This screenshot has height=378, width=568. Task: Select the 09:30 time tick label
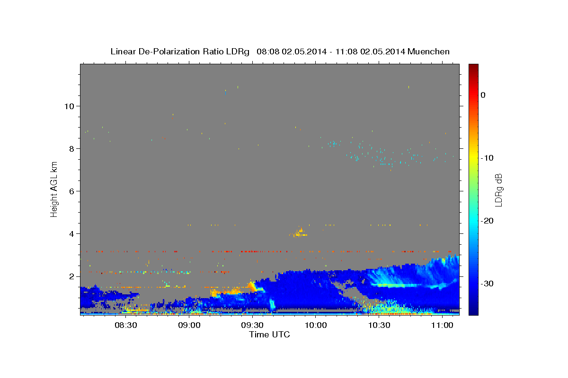tap(252, 326)
